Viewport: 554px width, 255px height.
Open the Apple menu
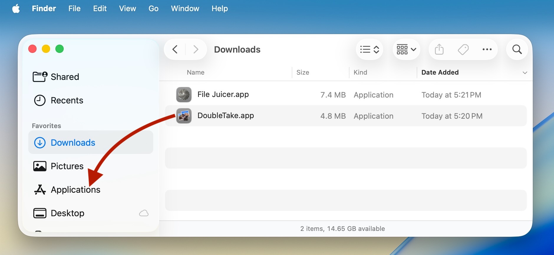(x=16, y=9)
